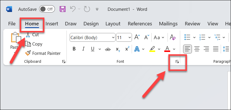The height and width of the screenshot is (110, 231).
Task: Align text right
Action: (x=206, y=49)
